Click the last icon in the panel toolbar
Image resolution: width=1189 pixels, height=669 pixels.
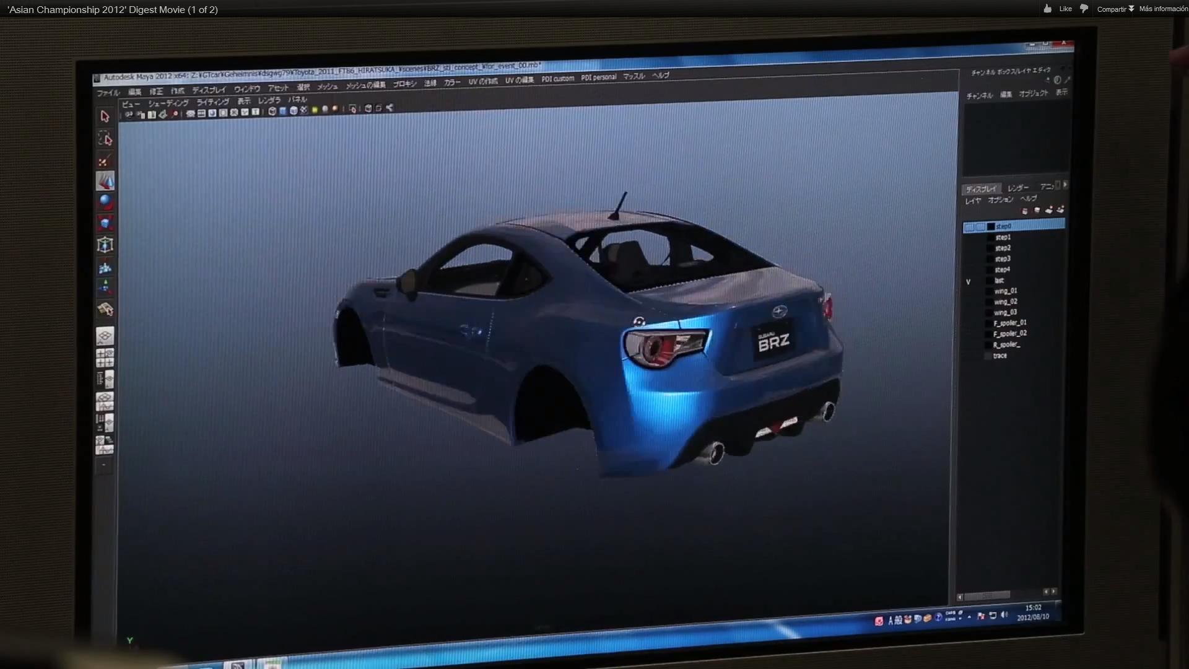click(390, 108)
